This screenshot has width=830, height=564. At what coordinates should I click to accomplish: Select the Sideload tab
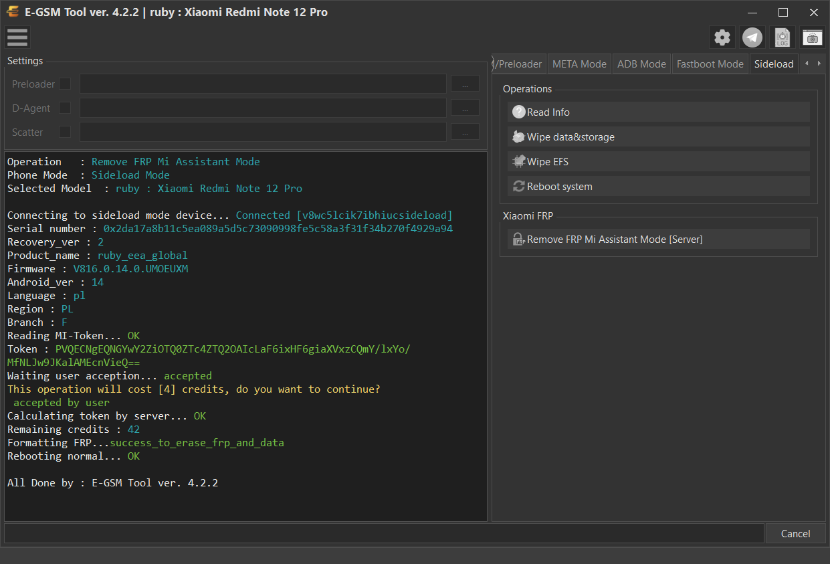point(774,64)
